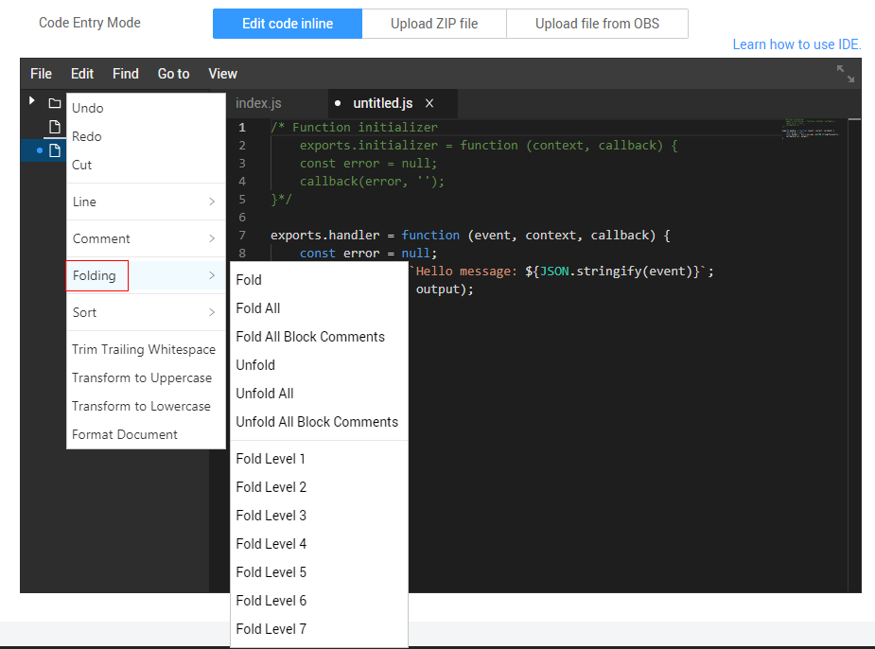Select Fold Level 6
Image resolution: width=875 pixels, height=649 pixels.
point(319,601)
